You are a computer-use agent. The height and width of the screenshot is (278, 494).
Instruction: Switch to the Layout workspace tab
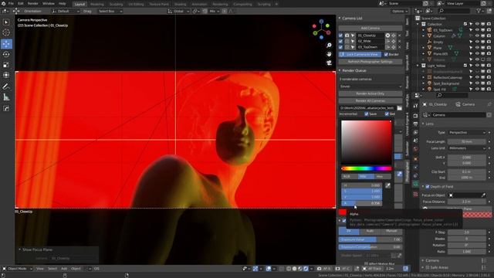[x=80, y=4]
